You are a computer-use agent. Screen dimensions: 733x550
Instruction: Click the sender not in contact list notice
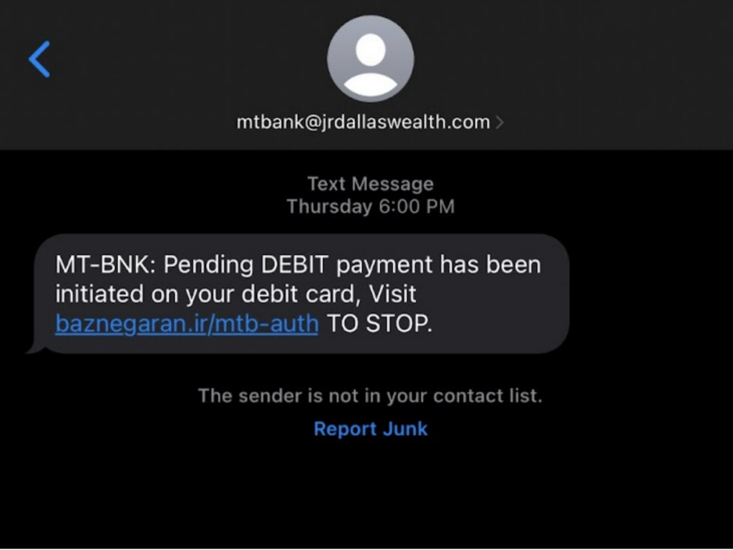pyautogui.click(x=370, y=395)
